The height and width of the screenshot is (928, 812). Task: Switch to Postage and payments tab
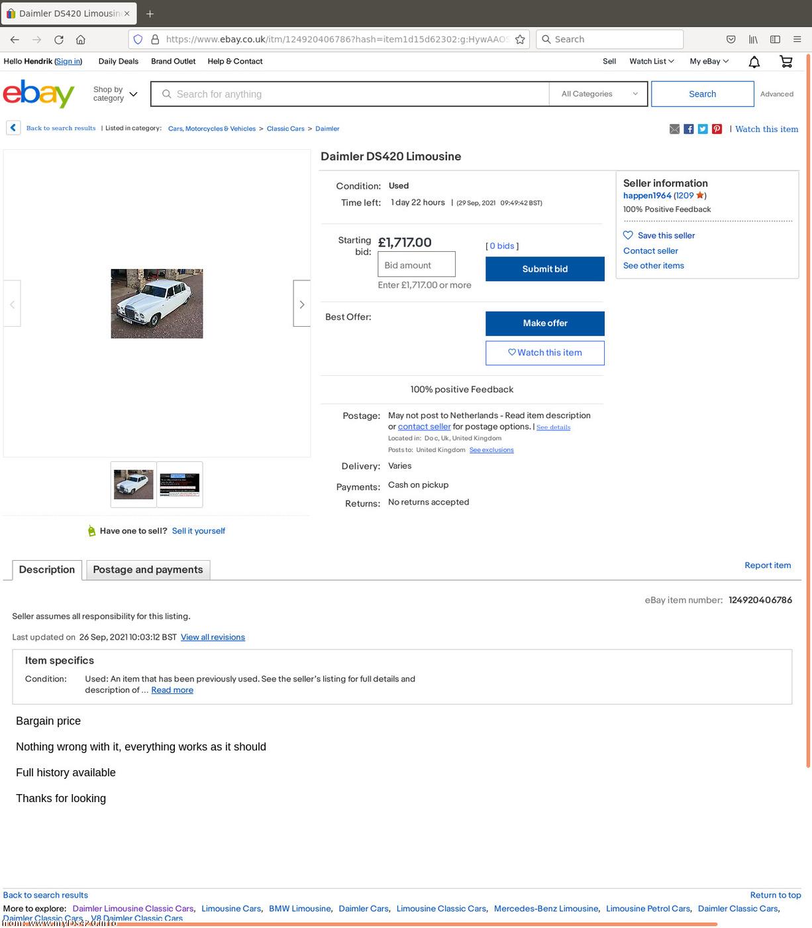pos(148,569)
